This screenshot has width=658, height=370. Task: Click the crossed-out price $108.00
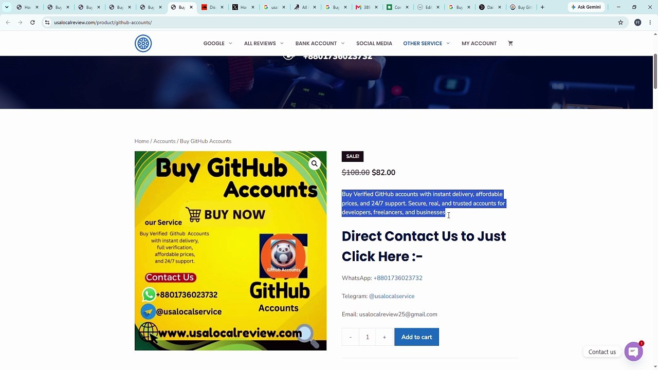coord(356,173)
